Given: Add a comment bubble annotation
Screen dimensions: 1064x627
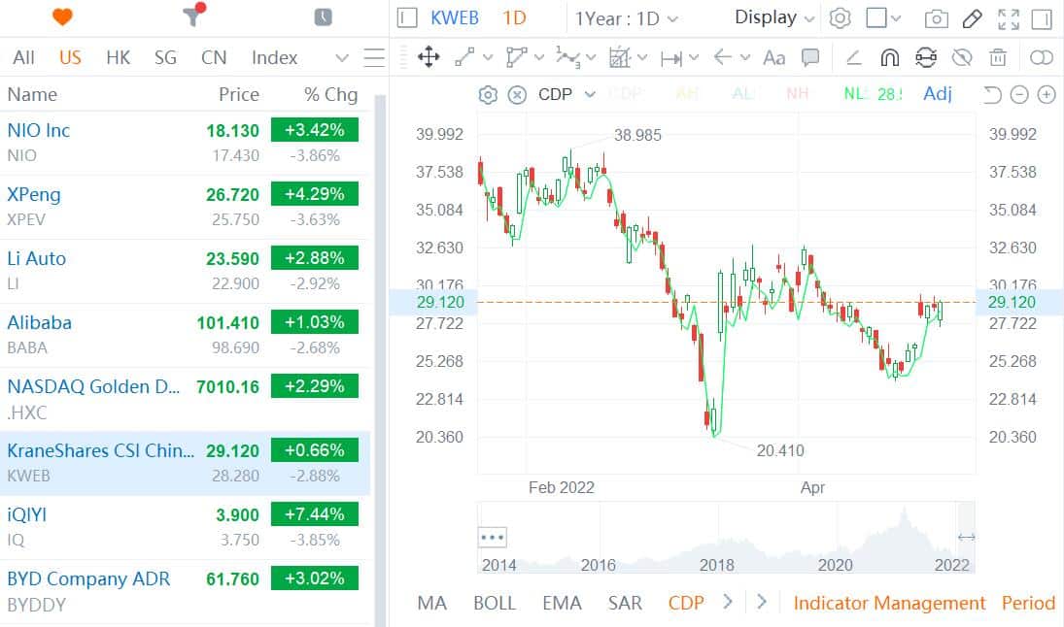Looking at the screenshot, I should (x=810, y=58).
